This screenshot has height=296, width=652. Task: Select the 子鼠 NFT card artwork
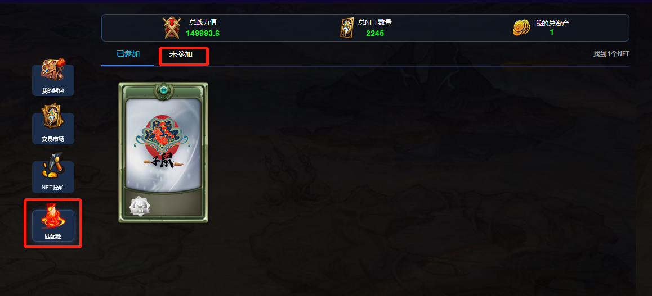point(163,145)
